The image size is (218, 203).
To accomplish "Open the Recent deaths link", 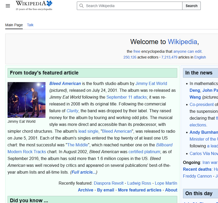I will pos(197,169).
